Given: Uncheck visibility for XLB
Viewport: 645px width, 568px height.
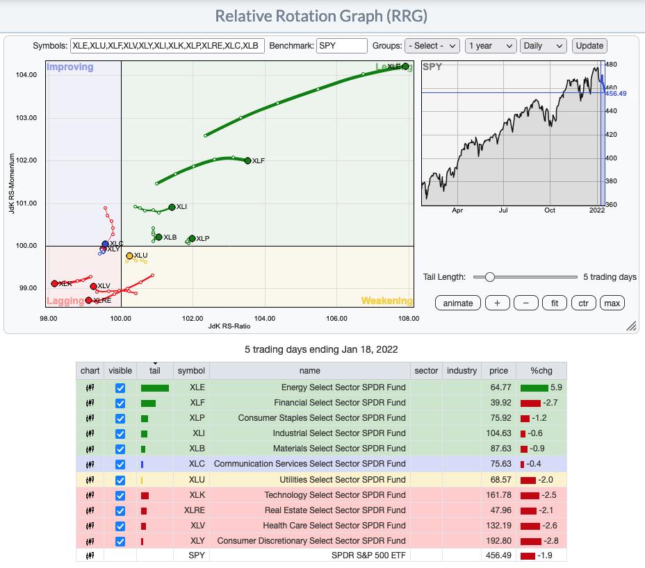Looking at the screenshot, I should pyautogui.click(x=120, y=449).
